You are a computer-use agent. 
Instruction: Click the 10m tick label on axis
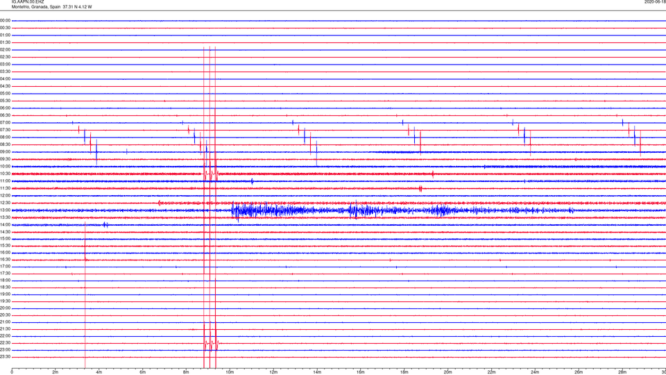coord(230,372)
